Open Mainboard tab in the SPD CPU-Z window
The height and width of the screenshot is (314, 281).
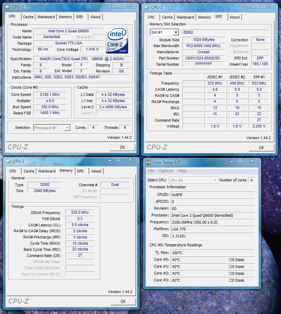pyautogui.click(x=185, y=18)
